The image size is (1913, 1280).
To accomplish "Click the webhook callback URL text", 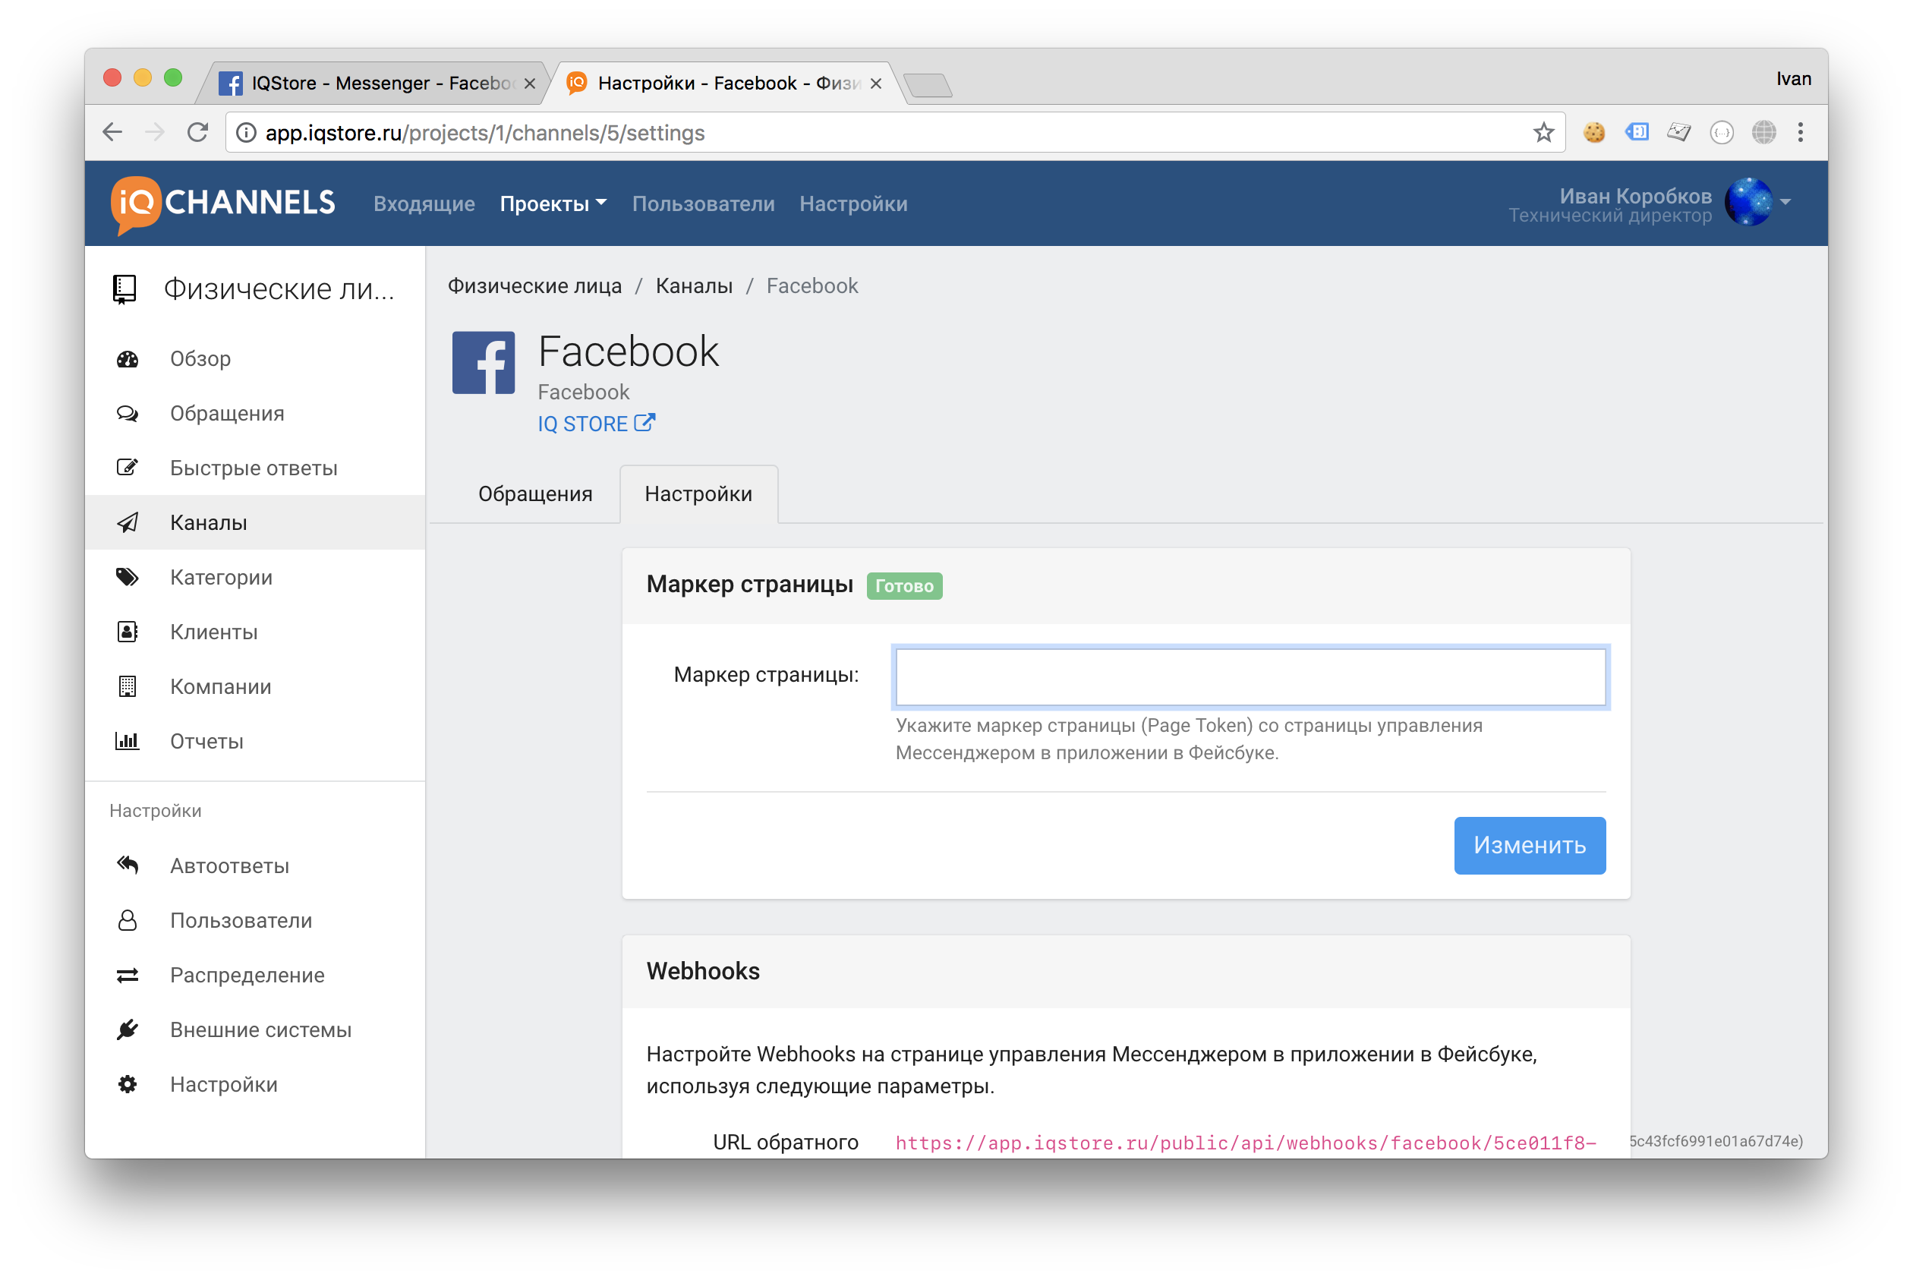I will click(1246, 1142).
